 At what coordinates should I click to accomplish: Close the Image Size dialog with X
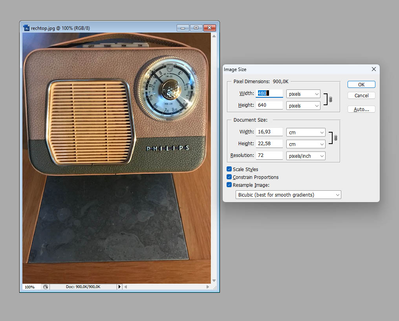[x=373, y=69]
